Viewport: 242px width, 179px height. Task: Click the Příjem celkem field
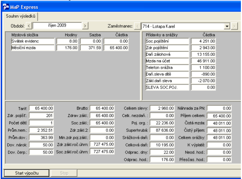pyautogui.click(x=219, y=116)
